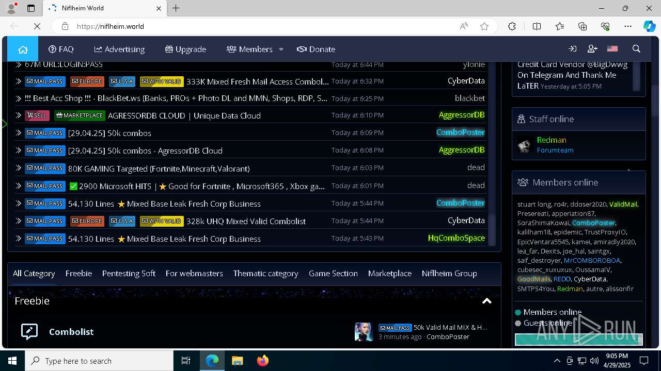The image size is (661, 371).
Task: Toggle Edge split screen icon
Action: click(537, 26)
